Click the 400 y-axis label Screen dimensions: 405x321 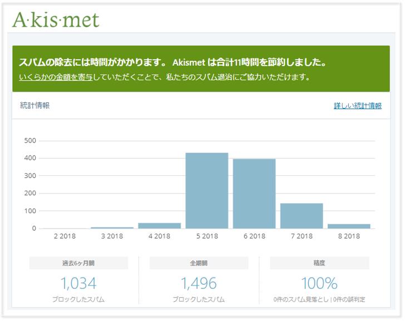pyautogui.click(x=30, y=158)
